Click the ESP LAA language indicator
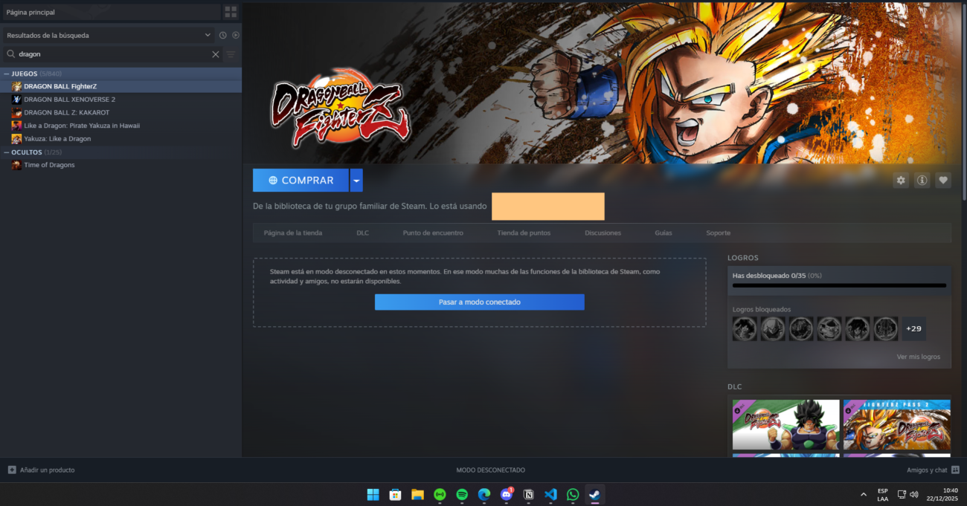The width and height of the screenshot is (967, 506). coord(882,494)
